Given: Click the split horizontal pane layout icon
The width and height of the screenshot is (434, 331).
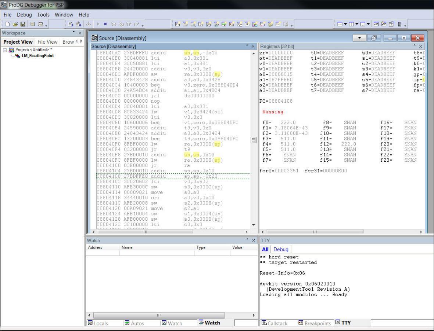Looking at the screenshot, I should click(x=340, y=24).
